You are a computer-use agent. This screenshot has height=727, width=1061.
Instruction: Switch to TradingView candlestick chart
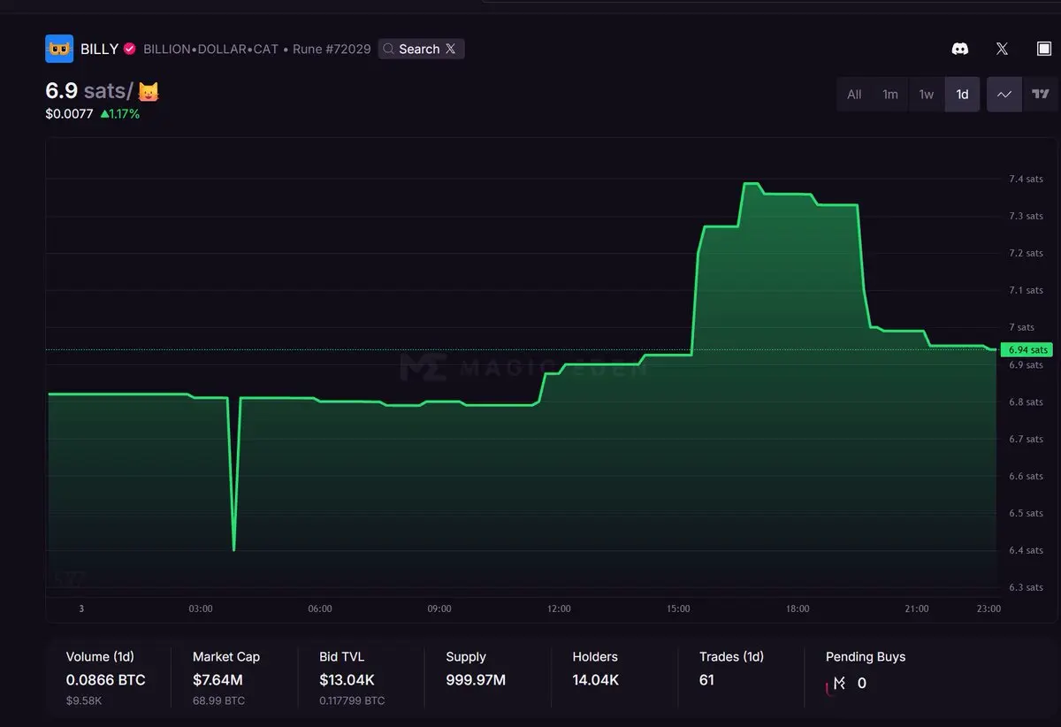1041,94
